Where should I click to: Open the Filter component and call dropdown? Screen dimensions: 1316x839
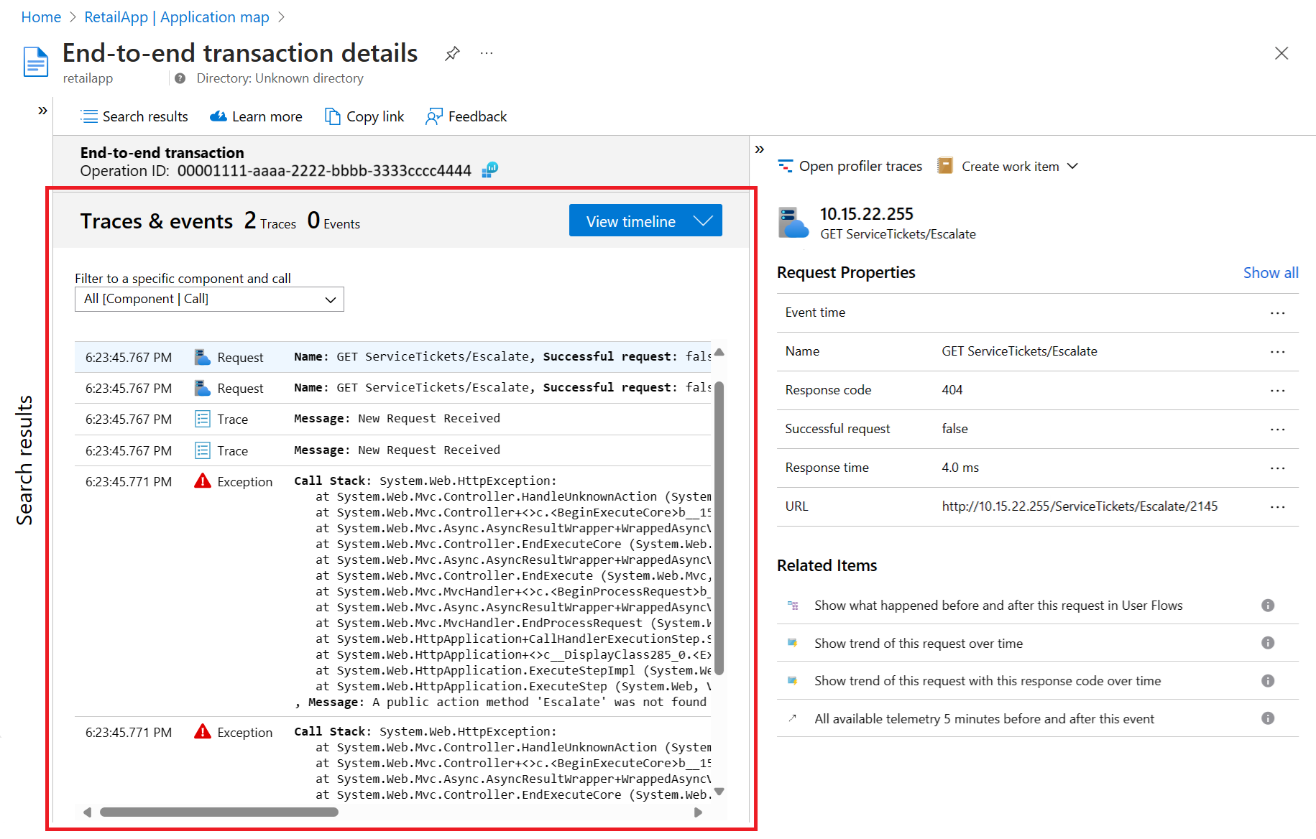pos(209,300)
